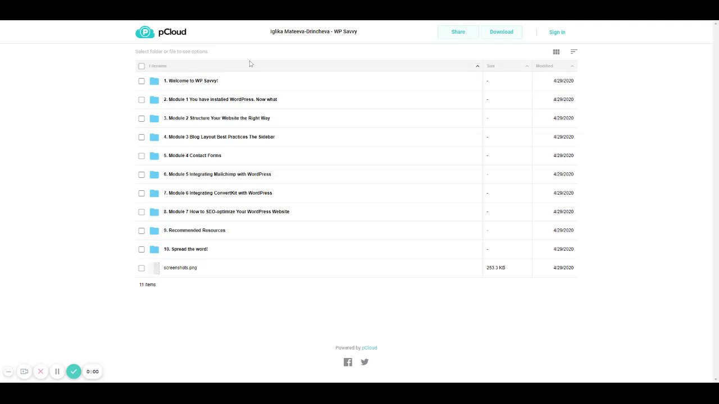The width and height of the screenshot is (719, 404).
Task: Switch to grid view icon
Action: [556, 52]
